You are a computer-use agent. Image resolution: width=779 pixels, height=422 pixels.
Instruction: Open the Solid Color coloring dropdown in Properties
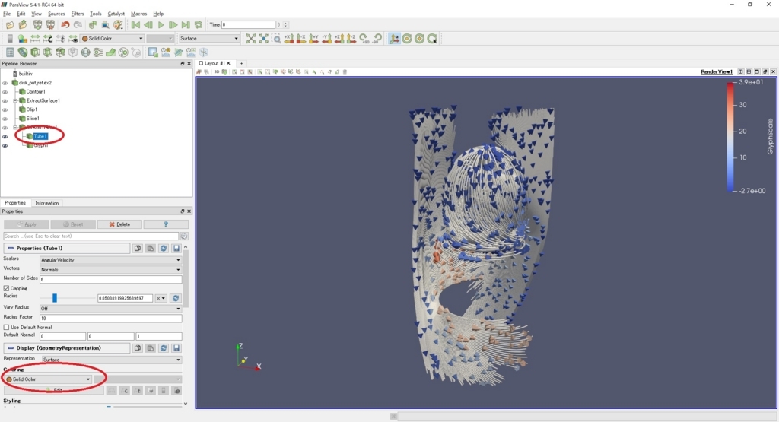pyautogui.click(x=48, y=379)
